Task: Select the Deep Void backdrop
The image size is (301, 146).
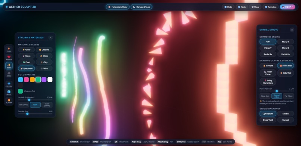Action: 268,120
